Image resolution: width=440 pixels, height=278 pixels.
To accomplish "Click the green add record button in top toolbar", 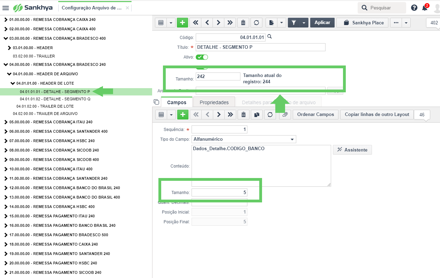I will coord(182,23).
